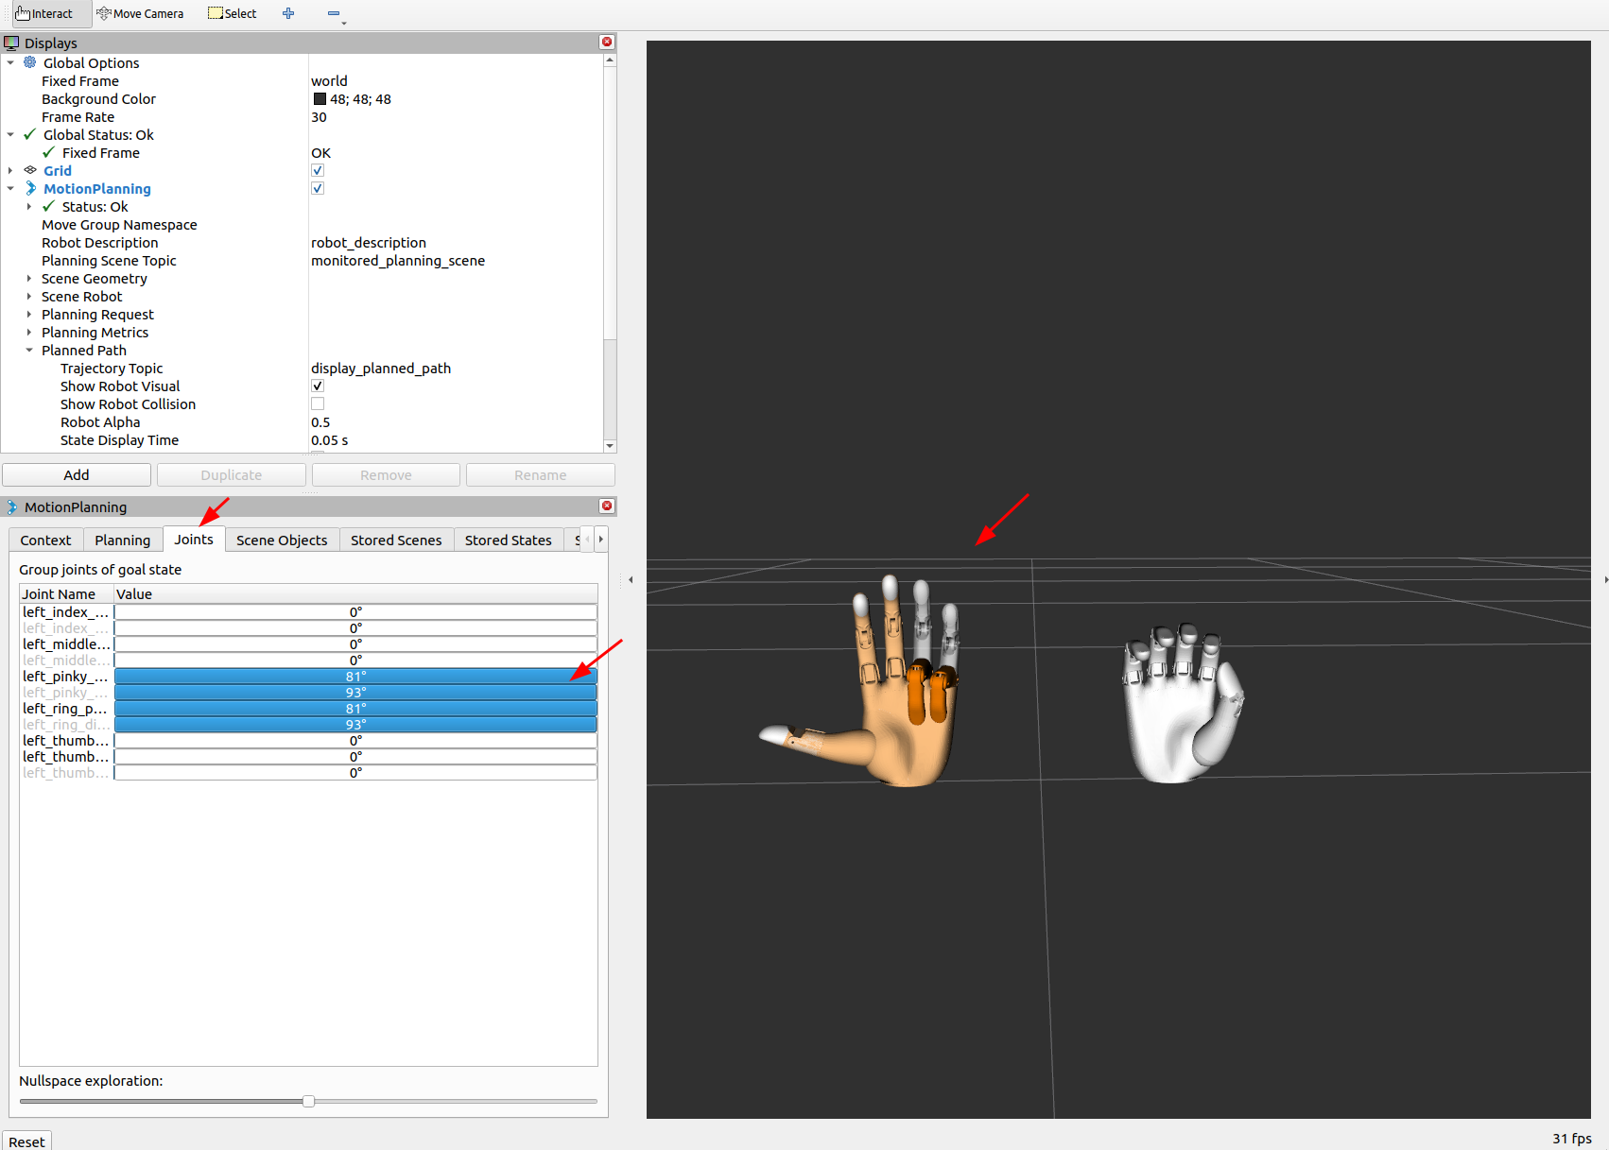Screen dimensions: 1609x1150
Task: Collapse the Planned Path section
Action: 29,351
